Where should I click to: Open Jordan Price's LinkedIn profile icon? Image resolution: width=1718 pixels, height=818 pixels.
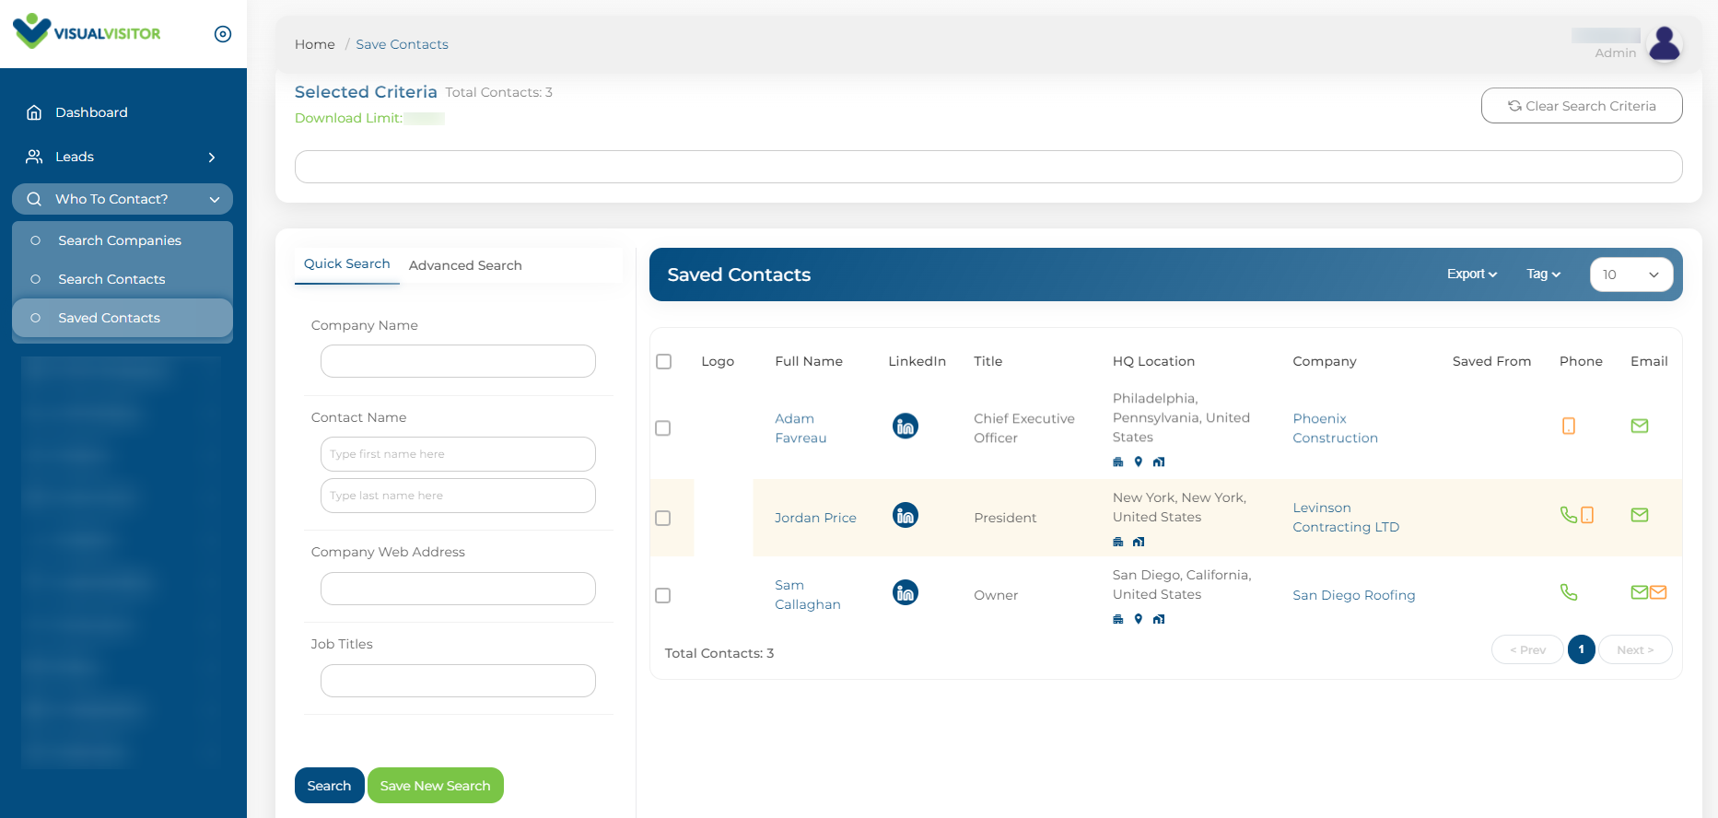tap(906, 515)
